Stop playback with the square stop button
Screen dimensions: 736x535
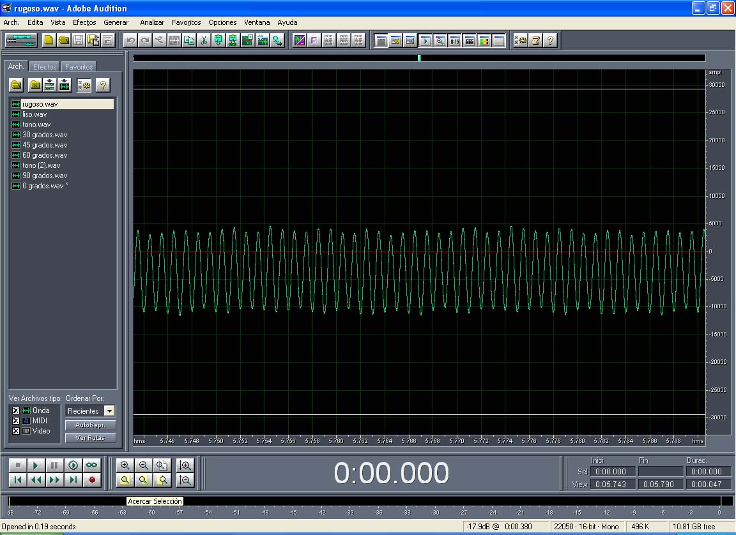[18, 465]
